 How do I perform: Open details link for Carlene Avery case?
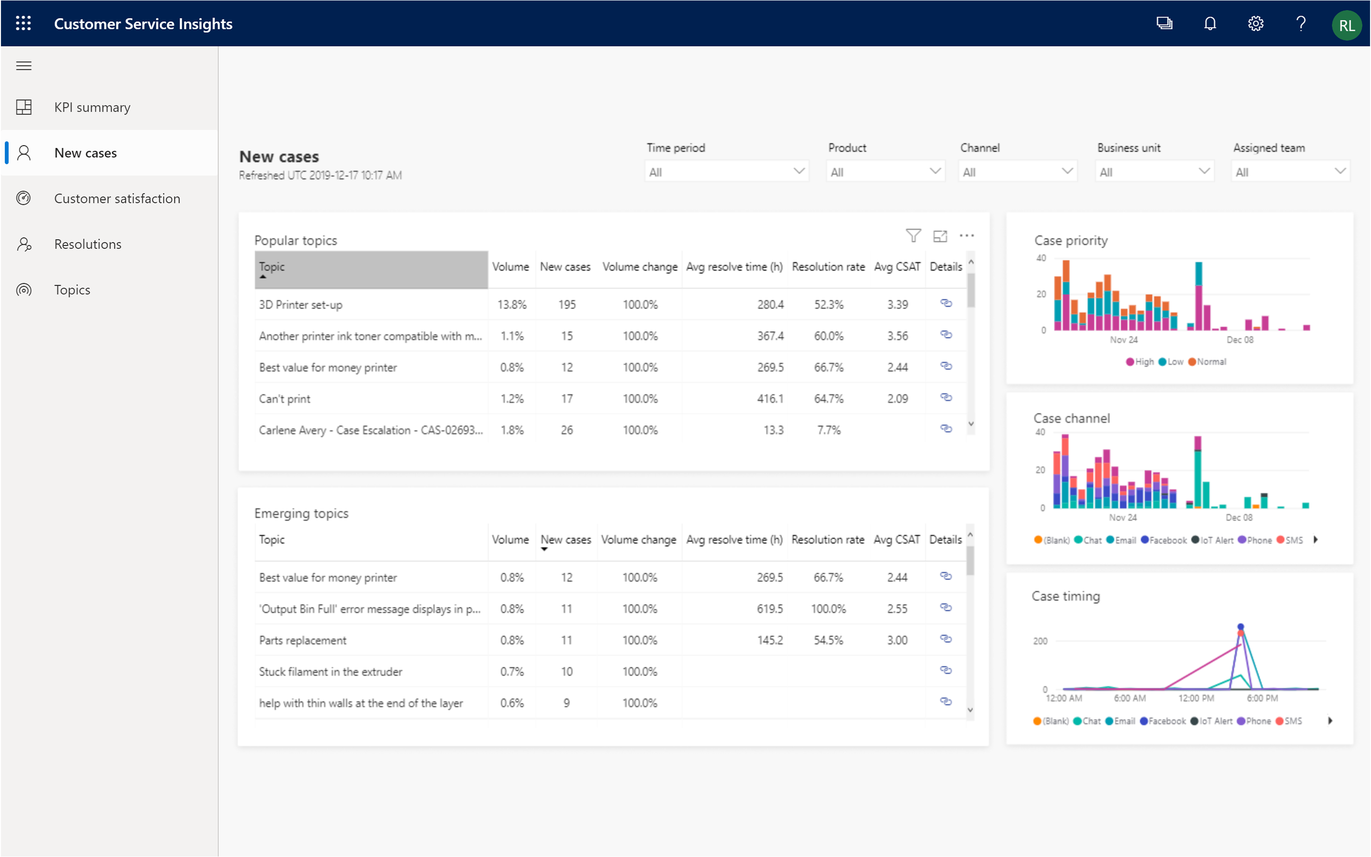click(945, 428)
